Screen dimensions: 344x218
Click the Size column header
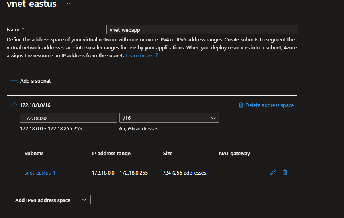point(168,154)
